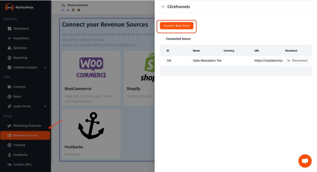Open Tracking setup page
317x172 pixels.
(19, 145)
